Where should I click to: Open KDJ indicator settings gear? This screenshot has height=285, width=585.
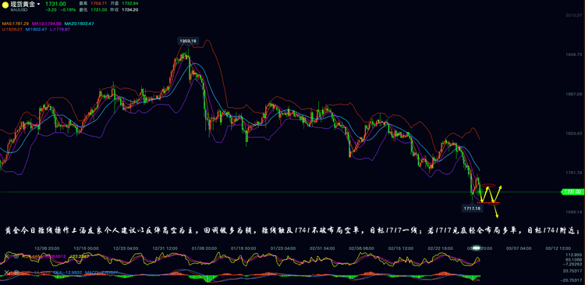[x=16, y=256]
